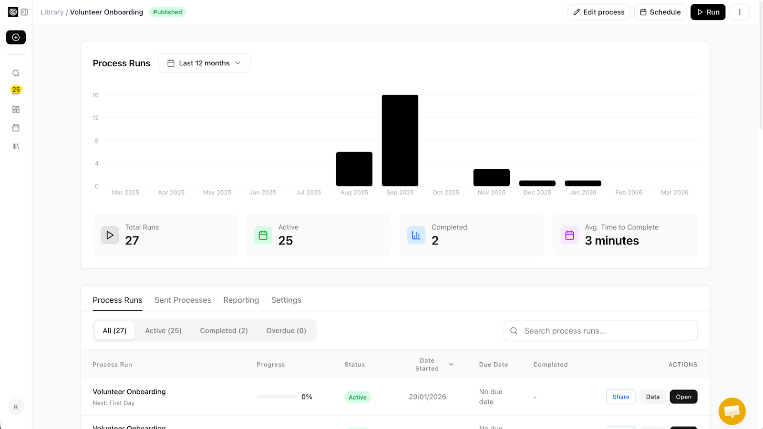Screen dimensions: 763x429
Task: Open the dashboard grid icon in sidebar
Action: (16, 109)
